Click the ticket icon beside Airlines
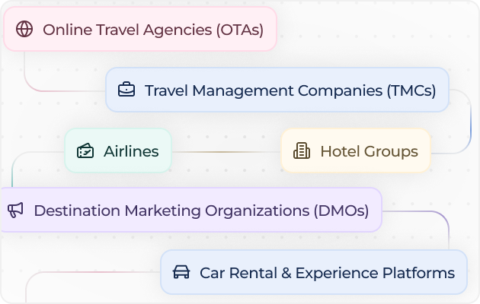Screen dimensions: 480x304 pos(85,151)
